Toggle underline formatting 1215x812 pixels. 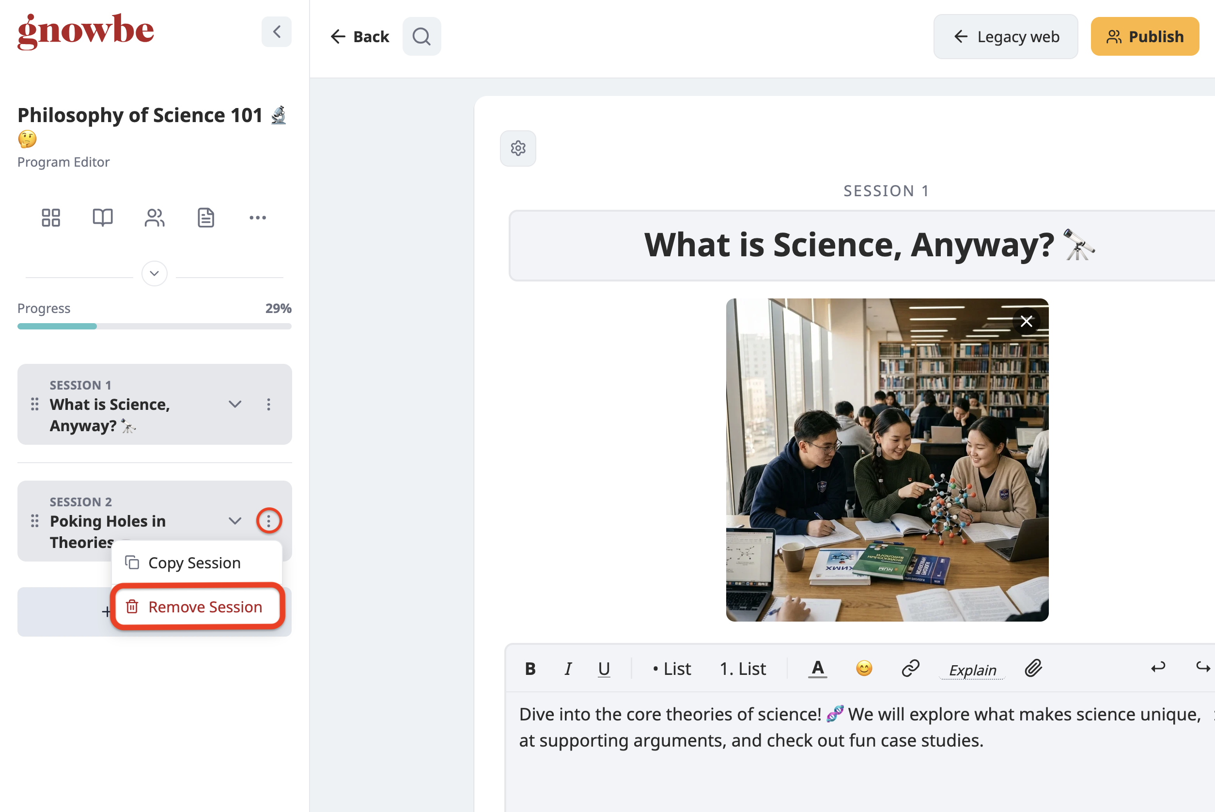pyautogui.click(x=604, y=669)
